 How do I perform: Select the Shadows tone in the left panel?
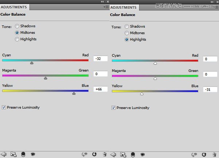[17, 26]
